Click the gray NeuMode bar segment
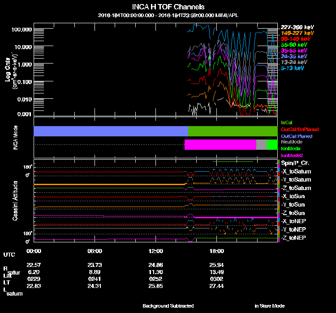Screen dimensions: 336x313 [x=262, y=144]
